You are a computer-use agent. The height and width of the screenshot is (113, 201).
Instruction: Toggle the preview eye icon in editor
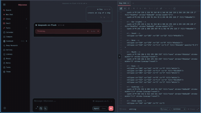[x=125, y=8]
